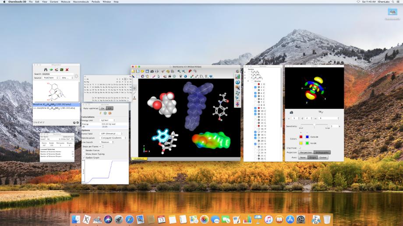Open the Line Search Newton dropdown
The width and height of the screenshot is (403, 226).
(106, 142)
